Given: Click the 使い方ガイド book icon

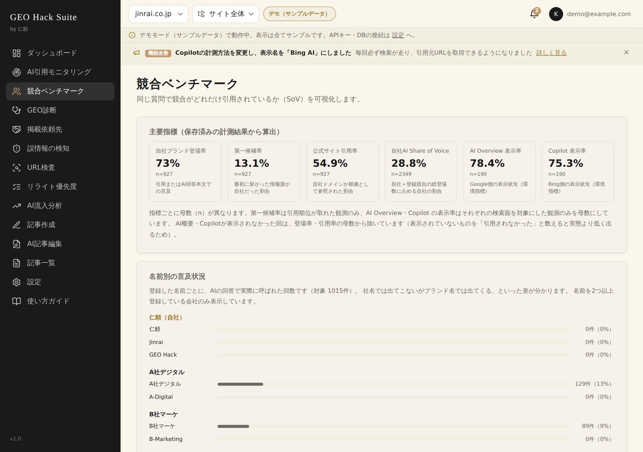Looking at the screenshot, I should click(16, 301).
